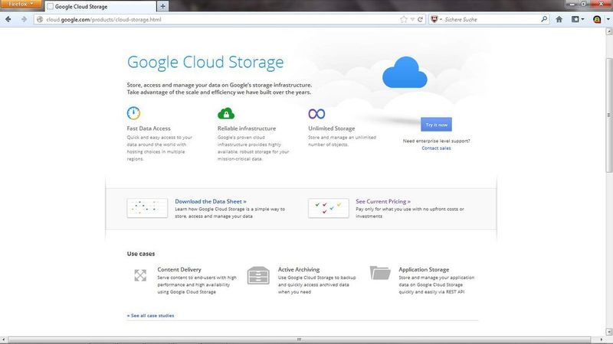Click the search magnifier icon
The width and height of the screenshot is (613, 344).
[x=544, y=18]
